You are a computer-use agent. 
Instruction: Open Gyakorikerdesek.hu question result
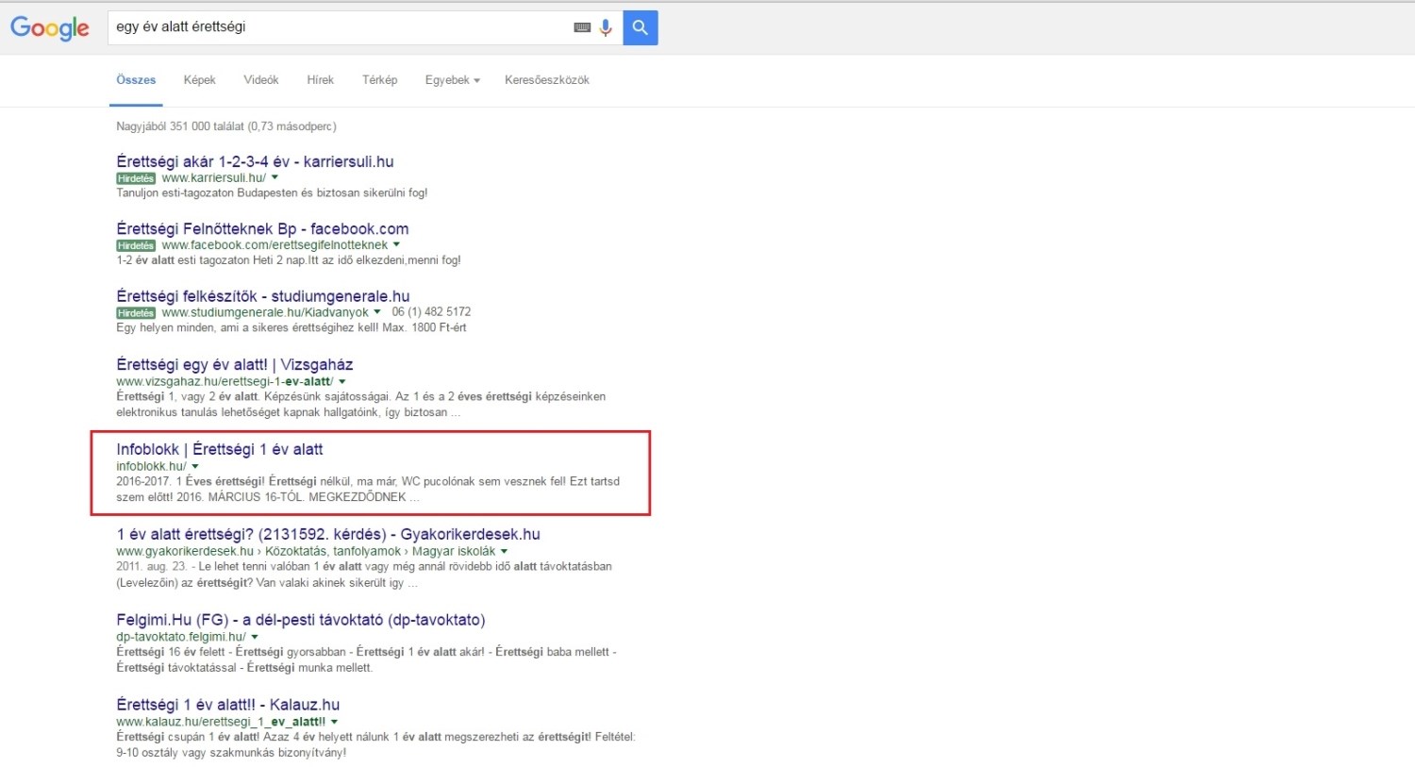click(328, 534)
